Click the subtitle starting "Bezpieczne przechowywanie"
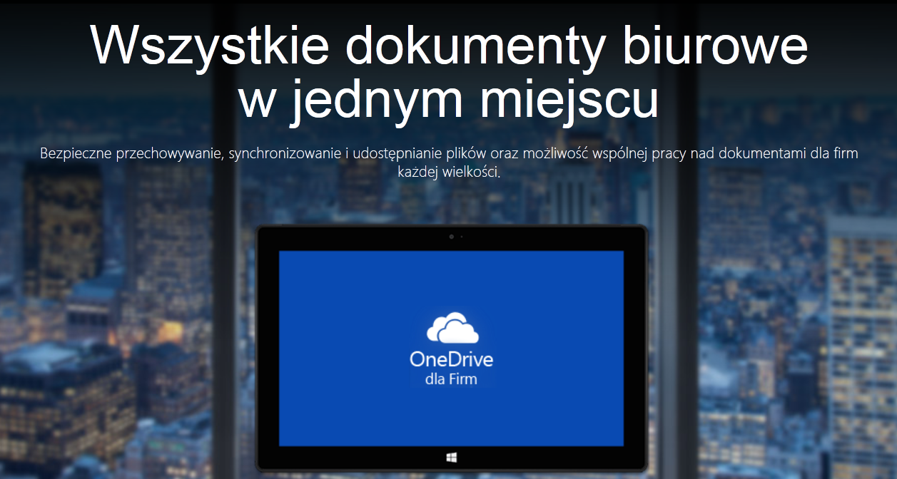 click(x=449, y=163)
